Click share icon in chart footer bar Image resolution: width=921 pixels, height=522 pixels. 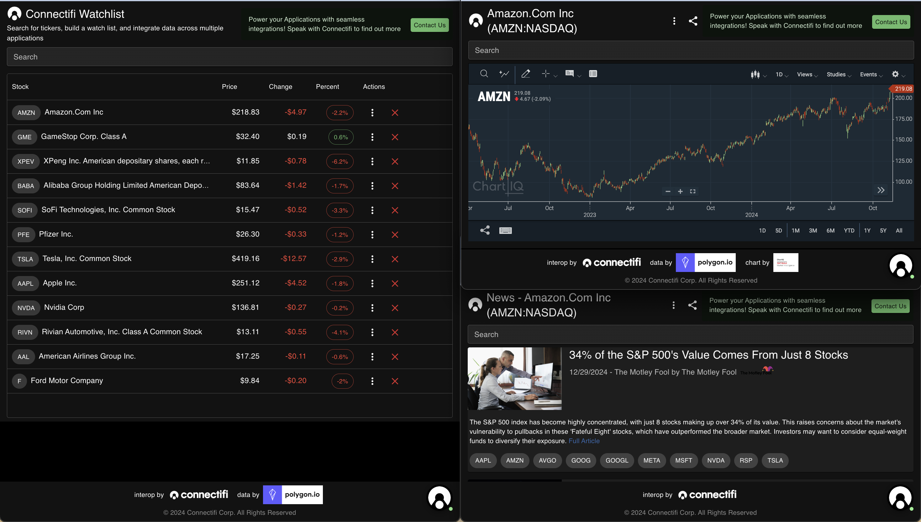[485, 230]
